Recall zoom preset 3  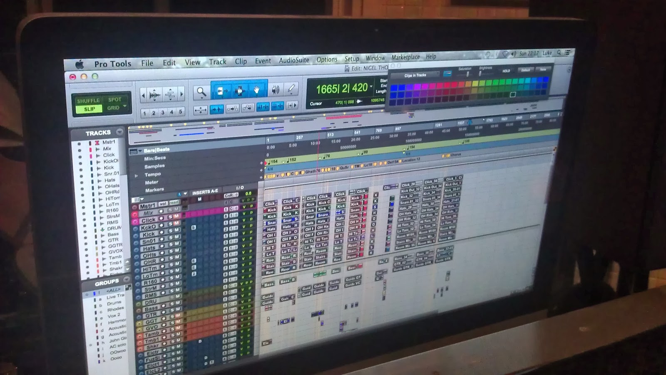tap(163, 112)
